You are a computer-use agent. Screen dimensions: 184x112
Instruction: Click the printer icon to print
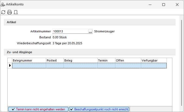9,12
